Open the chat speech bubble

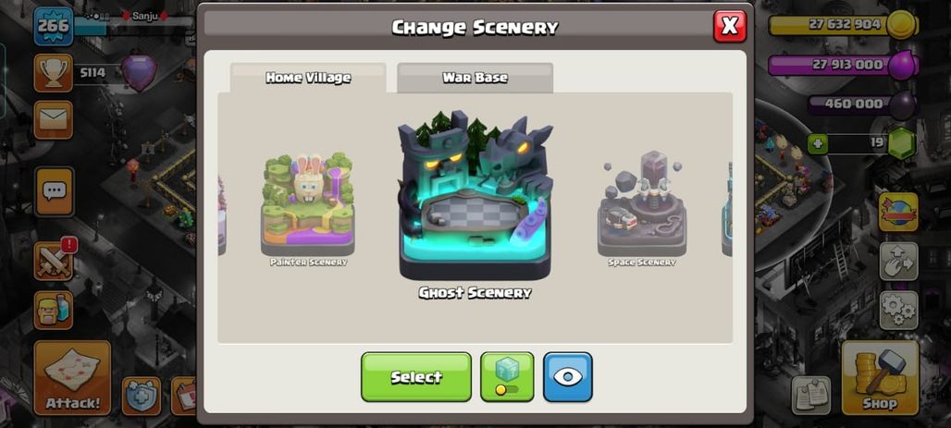point(54,191)
